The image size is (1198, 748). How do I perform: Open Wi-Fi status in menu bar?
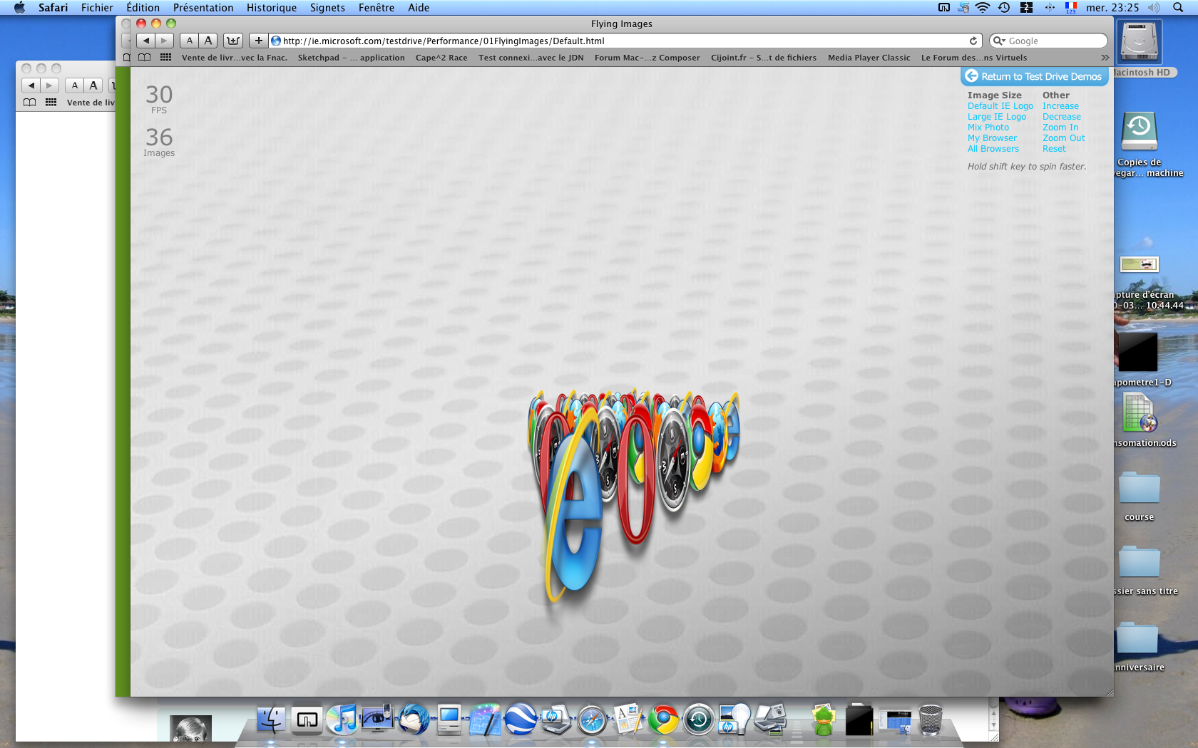983,8
